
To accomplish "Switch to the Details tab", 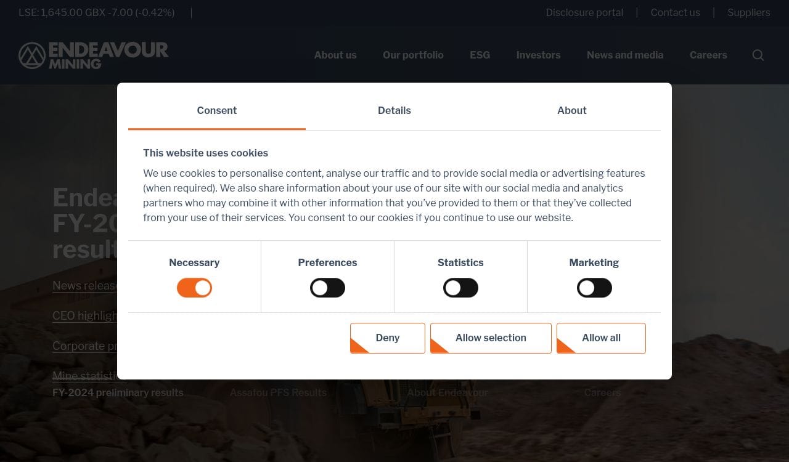I will tap(394, 111).
